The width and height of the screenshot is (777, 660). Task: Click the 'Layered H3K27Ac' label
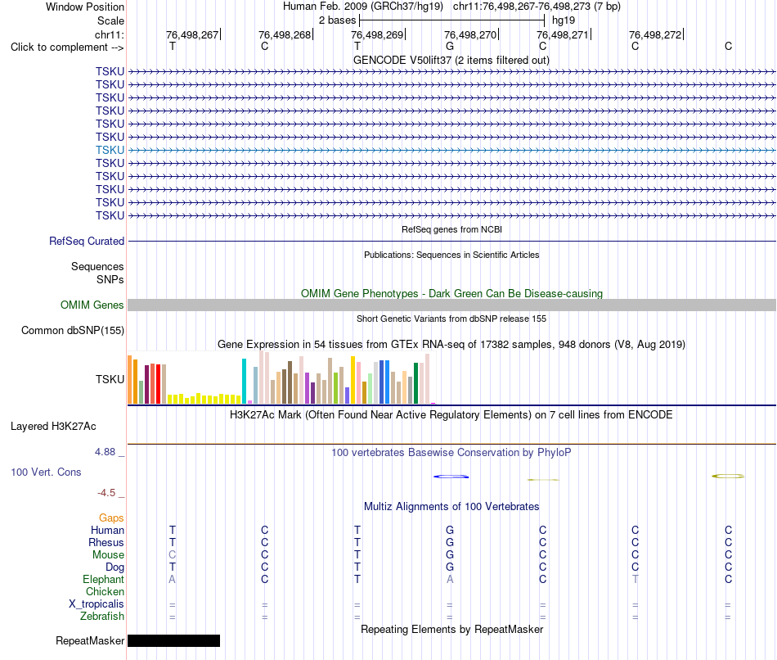(x=53, y=427)
